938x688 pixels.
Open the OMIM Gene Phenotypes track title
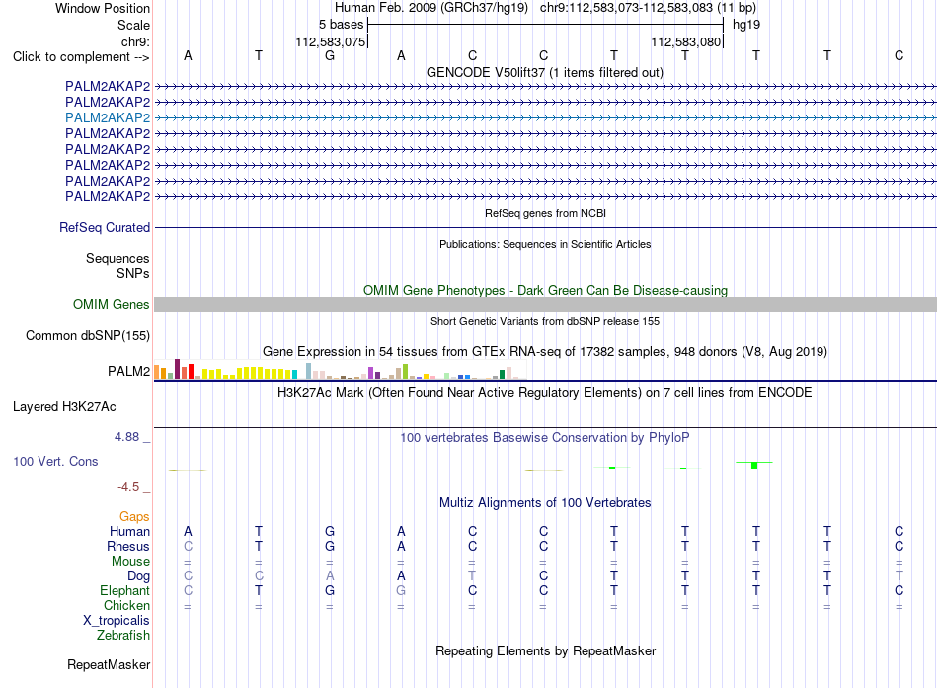click(x=545, y=291)
